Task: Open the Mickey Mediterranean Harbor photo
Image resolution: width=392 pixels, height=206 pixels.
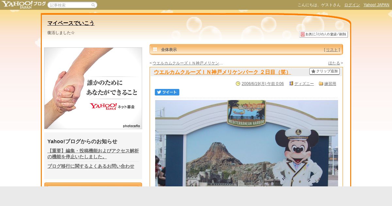Action: pyautogui.click(x=247, y=143)
